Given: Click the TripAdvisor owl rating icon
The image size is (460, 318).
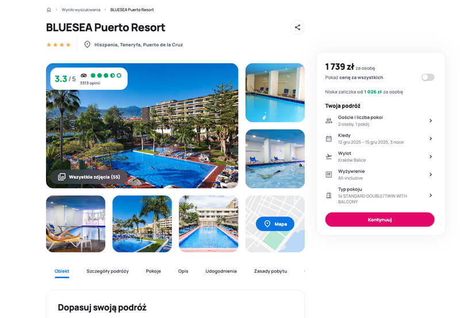Looking at the screenshot, I should pos(83,75).
